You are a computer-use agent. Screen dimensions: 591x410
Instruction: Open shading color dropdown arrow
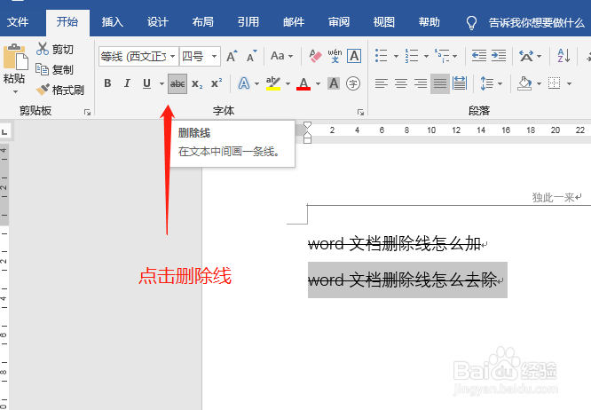pos(539,83)
